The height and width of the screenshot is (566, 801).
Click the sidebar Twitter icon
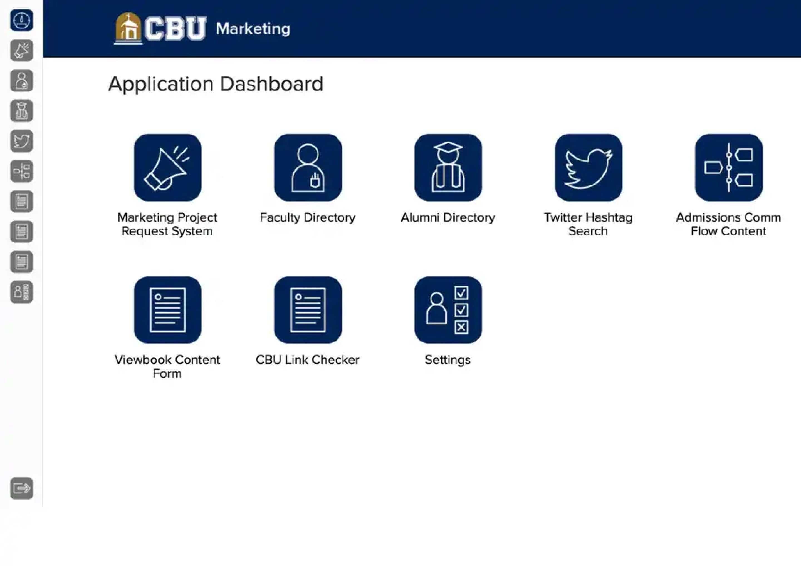(x=21, y=141)
